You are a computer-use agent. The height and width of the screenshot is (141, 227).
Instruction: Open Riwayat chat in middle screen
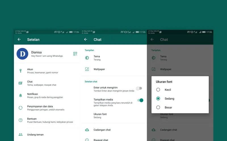click(101, 140)
